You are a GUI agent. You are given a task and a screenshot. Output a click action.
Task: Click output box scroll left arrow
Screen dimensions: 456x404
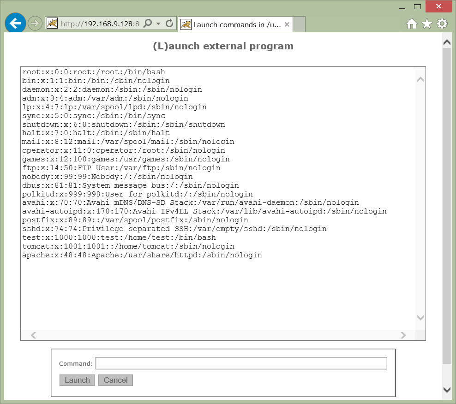[x=33, y=335]
